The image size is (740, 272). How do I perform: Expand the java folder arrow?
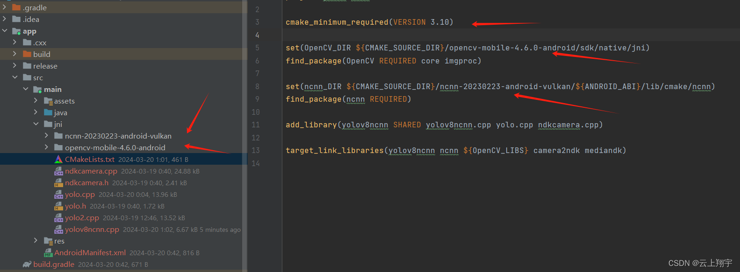[36, 112]
